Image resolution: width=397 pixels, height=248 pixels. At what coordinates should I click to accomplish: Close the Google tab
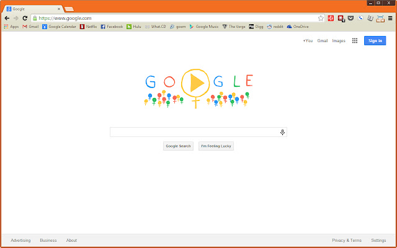[59, 9]
